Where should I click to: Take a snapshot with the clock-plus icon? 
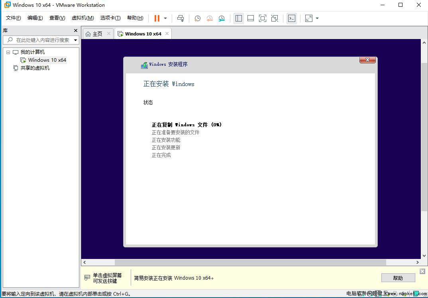pos(197,18)
